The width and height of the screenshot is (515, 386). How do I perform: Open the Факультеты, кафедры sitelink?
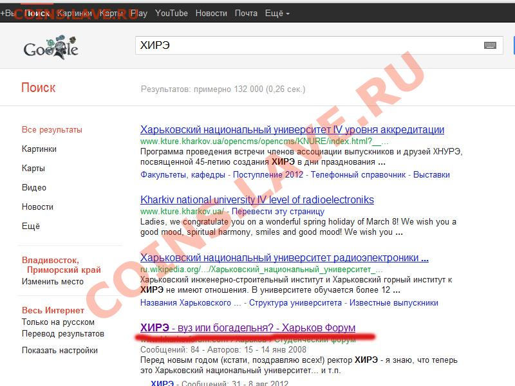[x=183, y=174]
